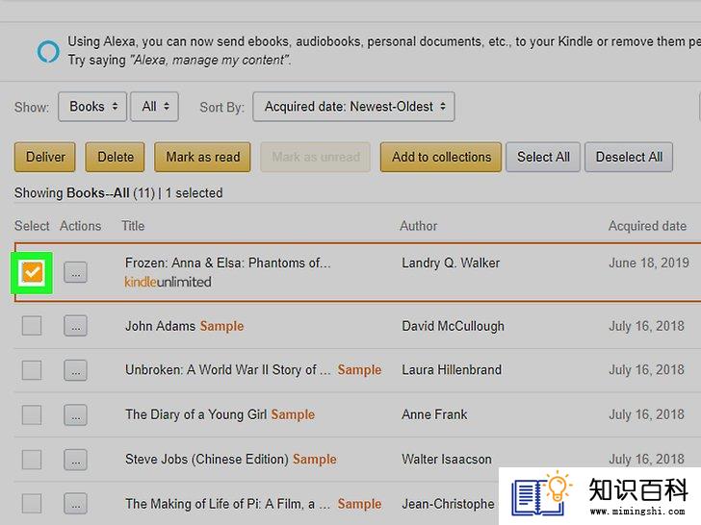The width and height of the screenshot is (701, 525).
Task: Check the Diary of a Young Girl checkbox
Action: (32, 414)
